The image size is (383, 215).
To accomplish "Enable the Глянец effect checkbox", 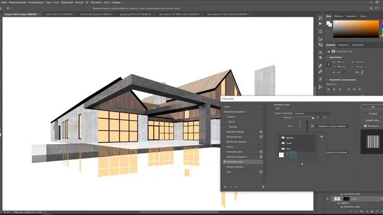I will coord(225,147).
